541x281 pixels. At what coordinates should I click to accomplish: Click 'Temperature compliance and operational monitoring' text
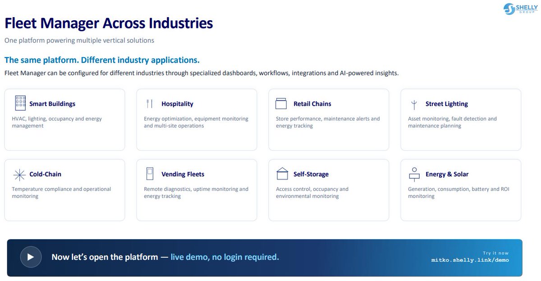click(x=61, y=192)
